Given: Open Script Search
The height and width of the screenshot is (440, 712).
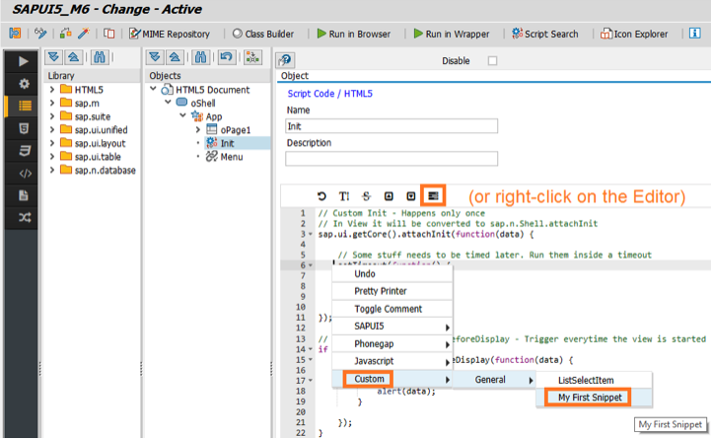Looking at the screenshot, I should coord(545,34).
